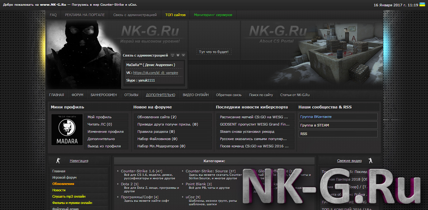Click the MADARA profile avatar

[67, 130]
